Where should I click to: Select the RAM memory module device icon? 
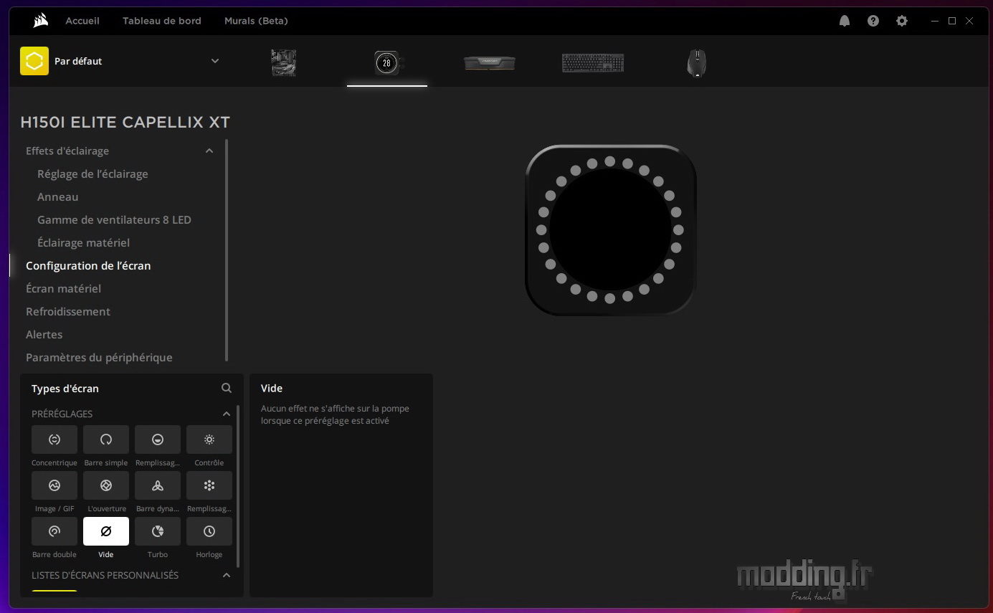490,63
